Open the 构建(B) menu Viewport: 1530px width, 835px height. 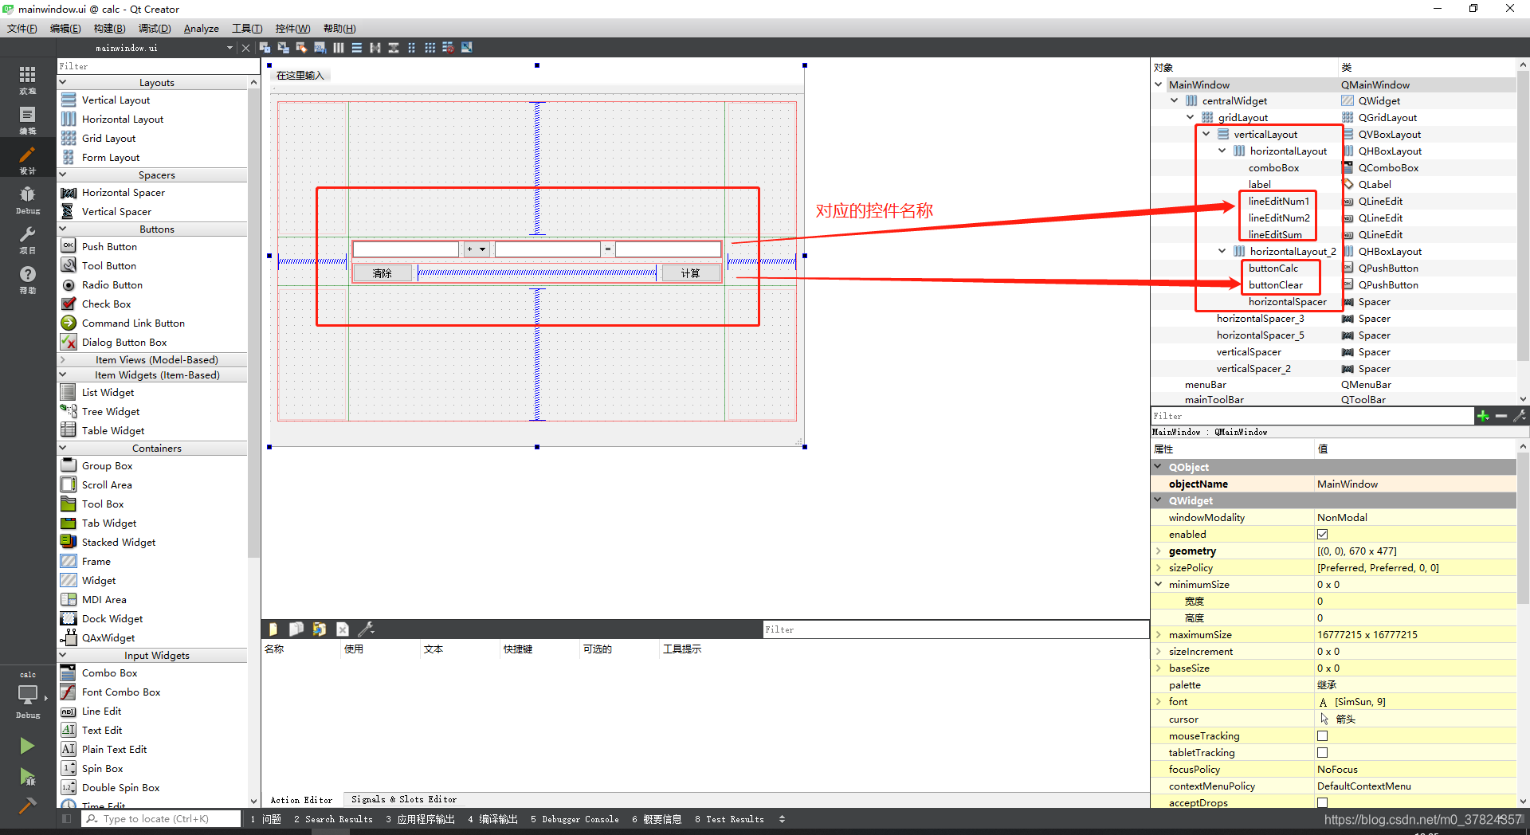tap(109, 29)
